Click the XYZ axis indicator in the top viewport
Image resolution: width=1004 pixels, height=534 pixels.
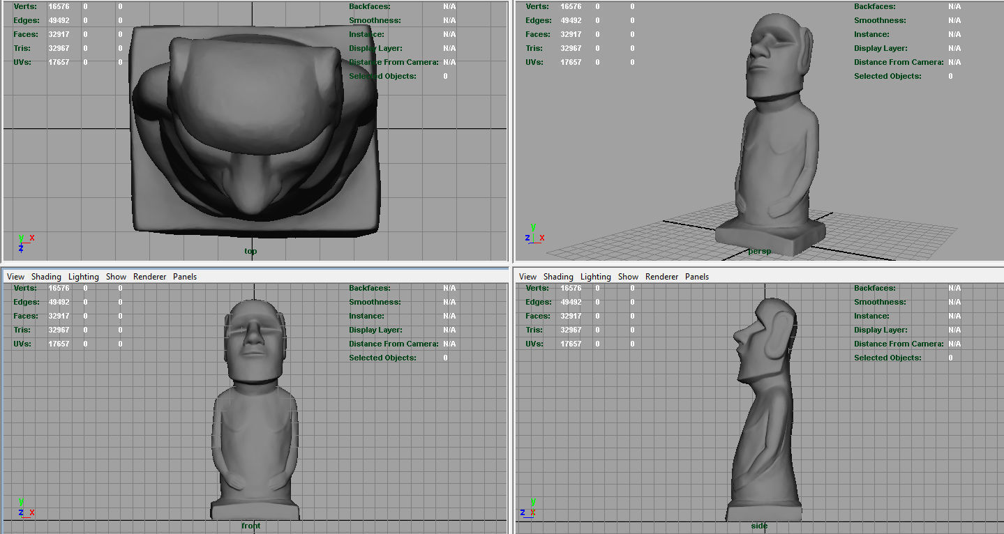point(25,243)
